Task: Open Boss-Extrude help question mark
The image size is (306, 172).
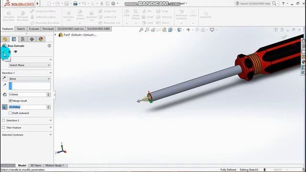Action: tap(49, 46)
